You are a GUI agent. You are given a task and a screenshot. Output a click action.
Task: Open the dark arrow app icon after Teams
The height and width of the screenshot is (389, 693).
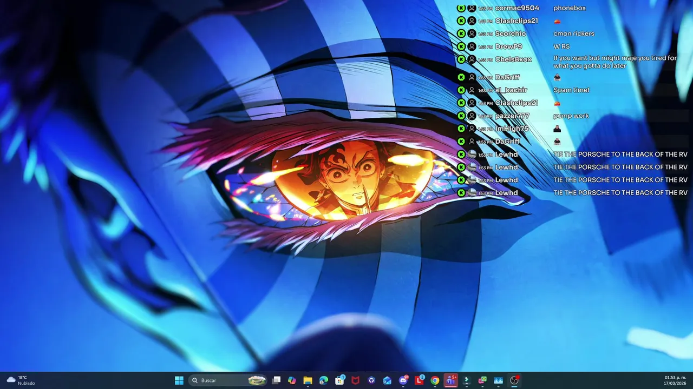tap(467, 380)
